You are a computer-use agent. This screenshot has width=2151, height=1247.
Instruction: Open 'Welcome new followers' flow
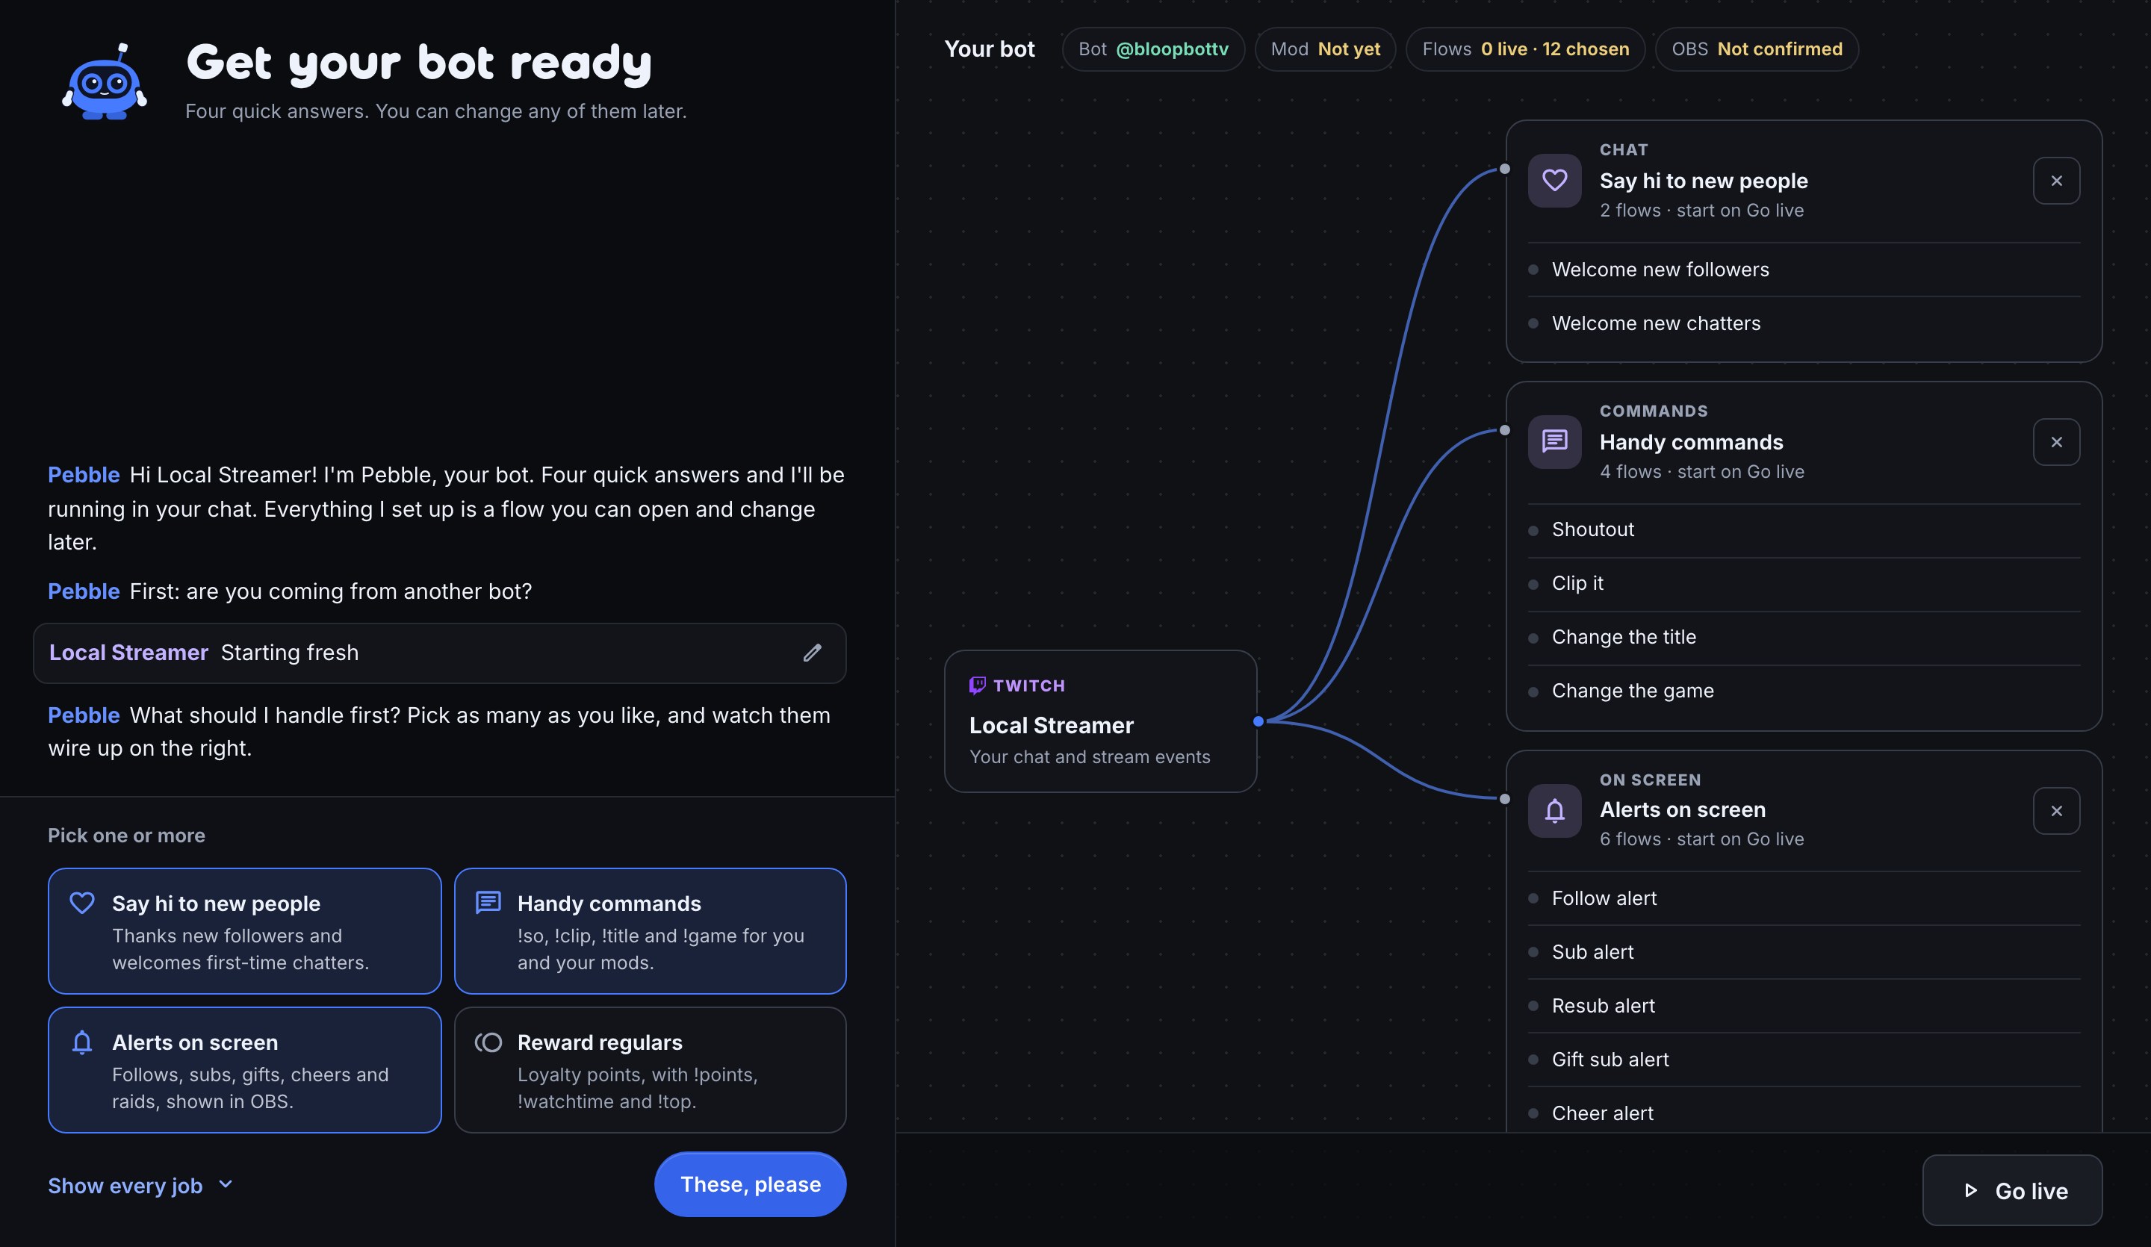[x=1803, y=270]
